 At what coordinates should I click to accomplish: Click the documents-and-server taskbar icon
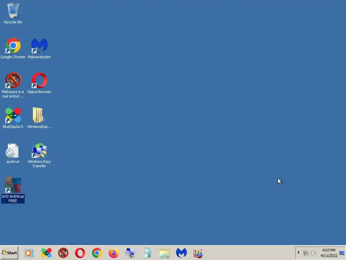tap(147, 253)
